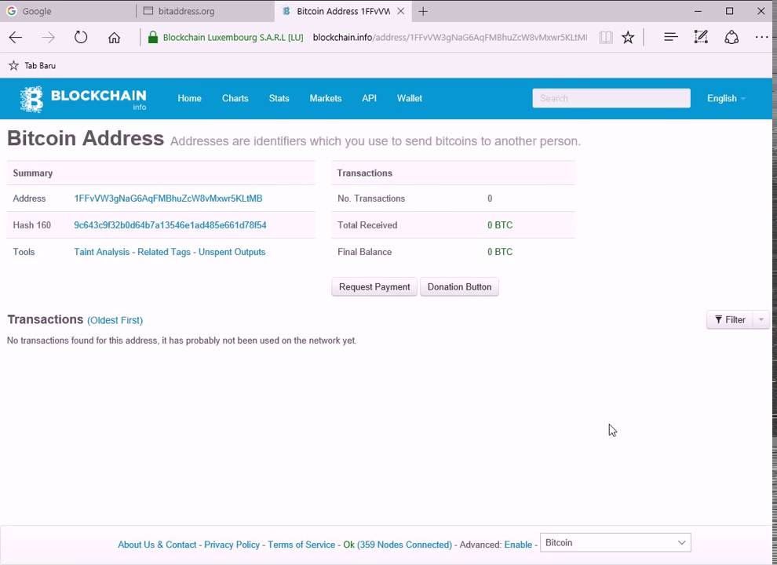Open About Us & Contact link
The image size is (777, 565).
[157, 545]
